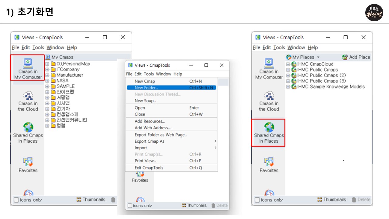Toggle icons only checkbox in middle window
Screen dimensions: 389x219
coord(130,206)
